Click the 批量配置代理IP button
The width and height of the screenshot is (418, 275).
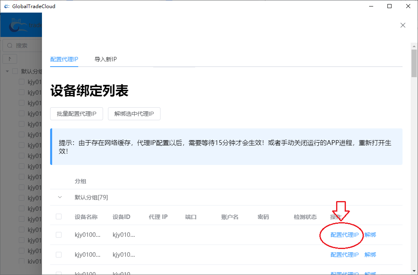76,114
